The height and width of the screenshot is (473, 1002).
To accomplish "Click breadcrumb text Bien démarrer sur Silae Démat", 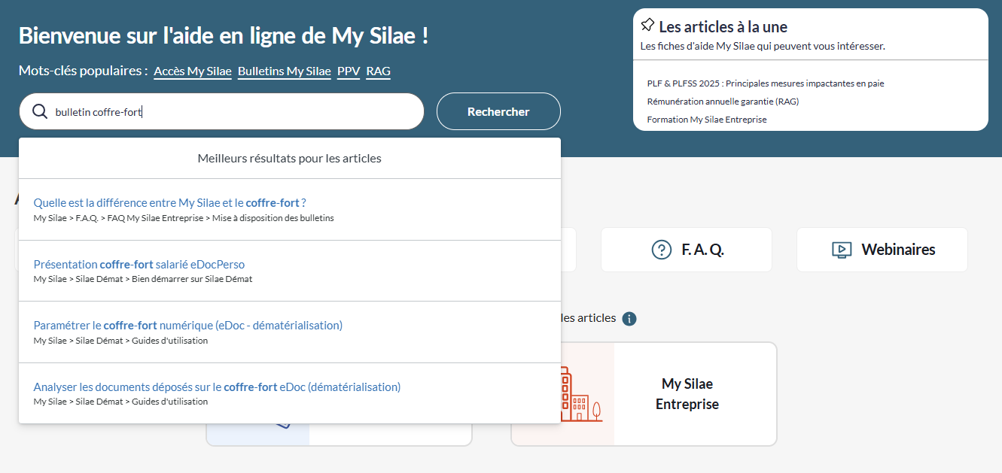I will [x=192, y=279].
